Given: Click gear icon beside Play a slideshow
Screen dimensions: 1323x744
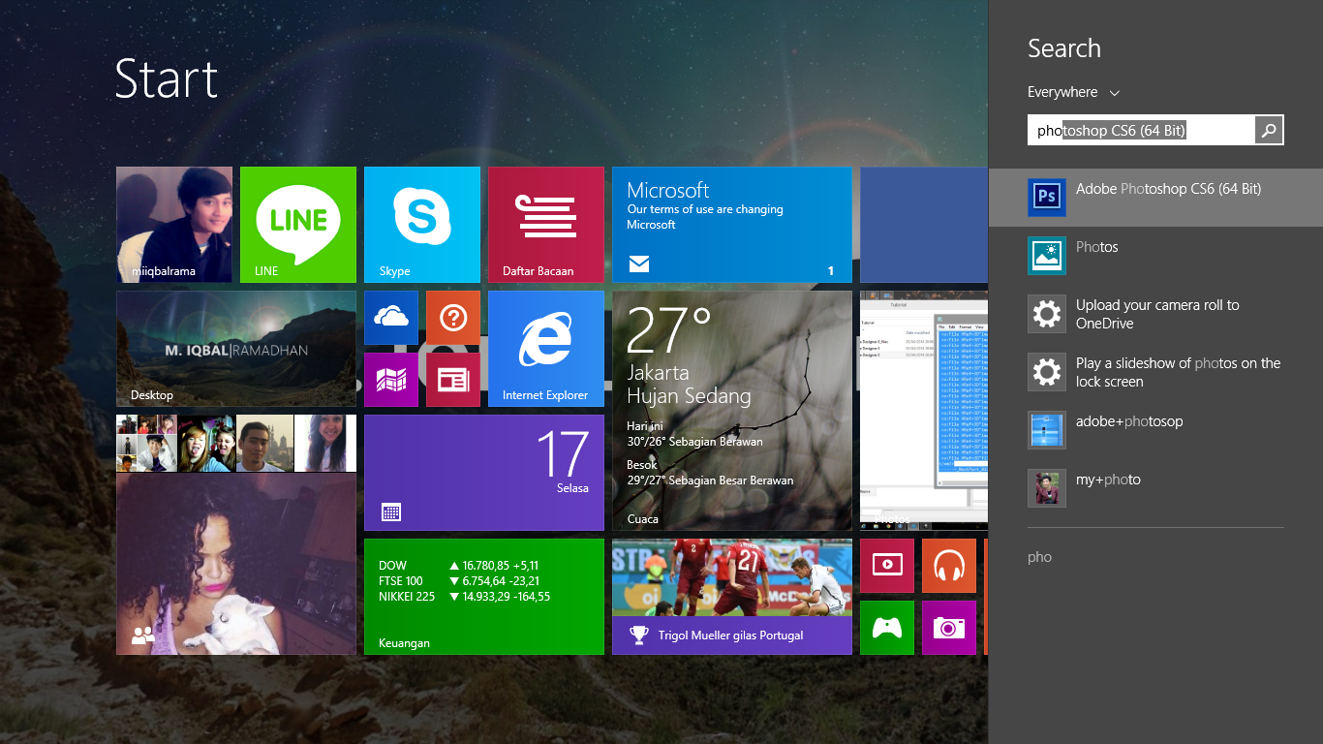Looking at the screenshot, I should pos(1047,372).
